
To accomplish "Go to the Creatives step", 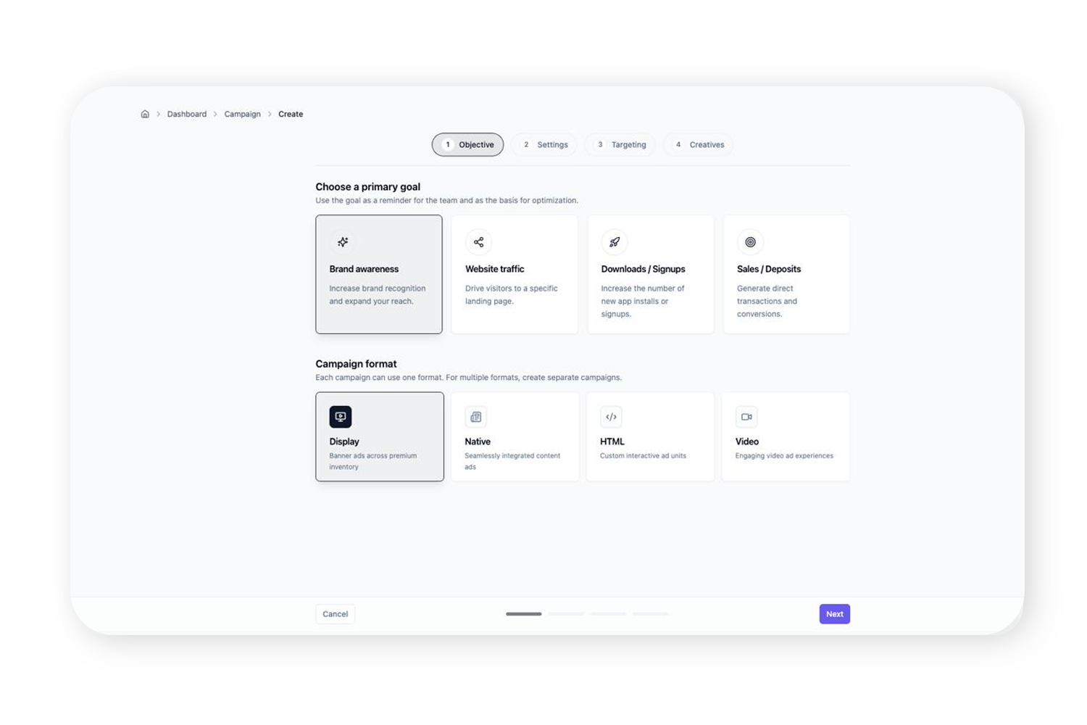I will 698,144.
